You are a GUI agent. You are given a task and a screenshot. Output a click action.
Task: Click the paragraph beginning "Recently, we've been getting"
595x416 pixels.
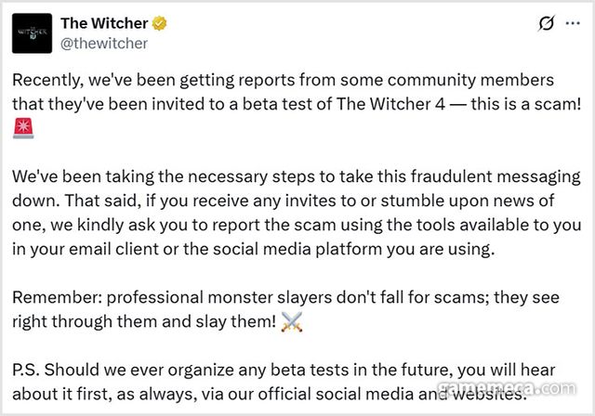click(279, 91)
